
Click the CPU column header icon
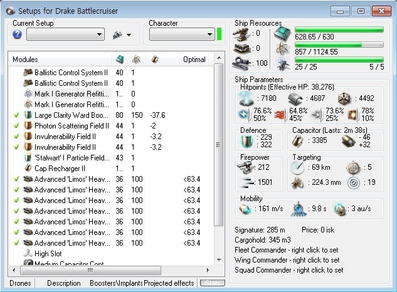click(120, 60)
